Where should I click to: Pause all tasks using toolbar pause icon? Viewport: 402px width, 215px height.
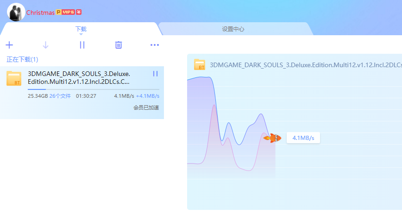tap(82, 45)
